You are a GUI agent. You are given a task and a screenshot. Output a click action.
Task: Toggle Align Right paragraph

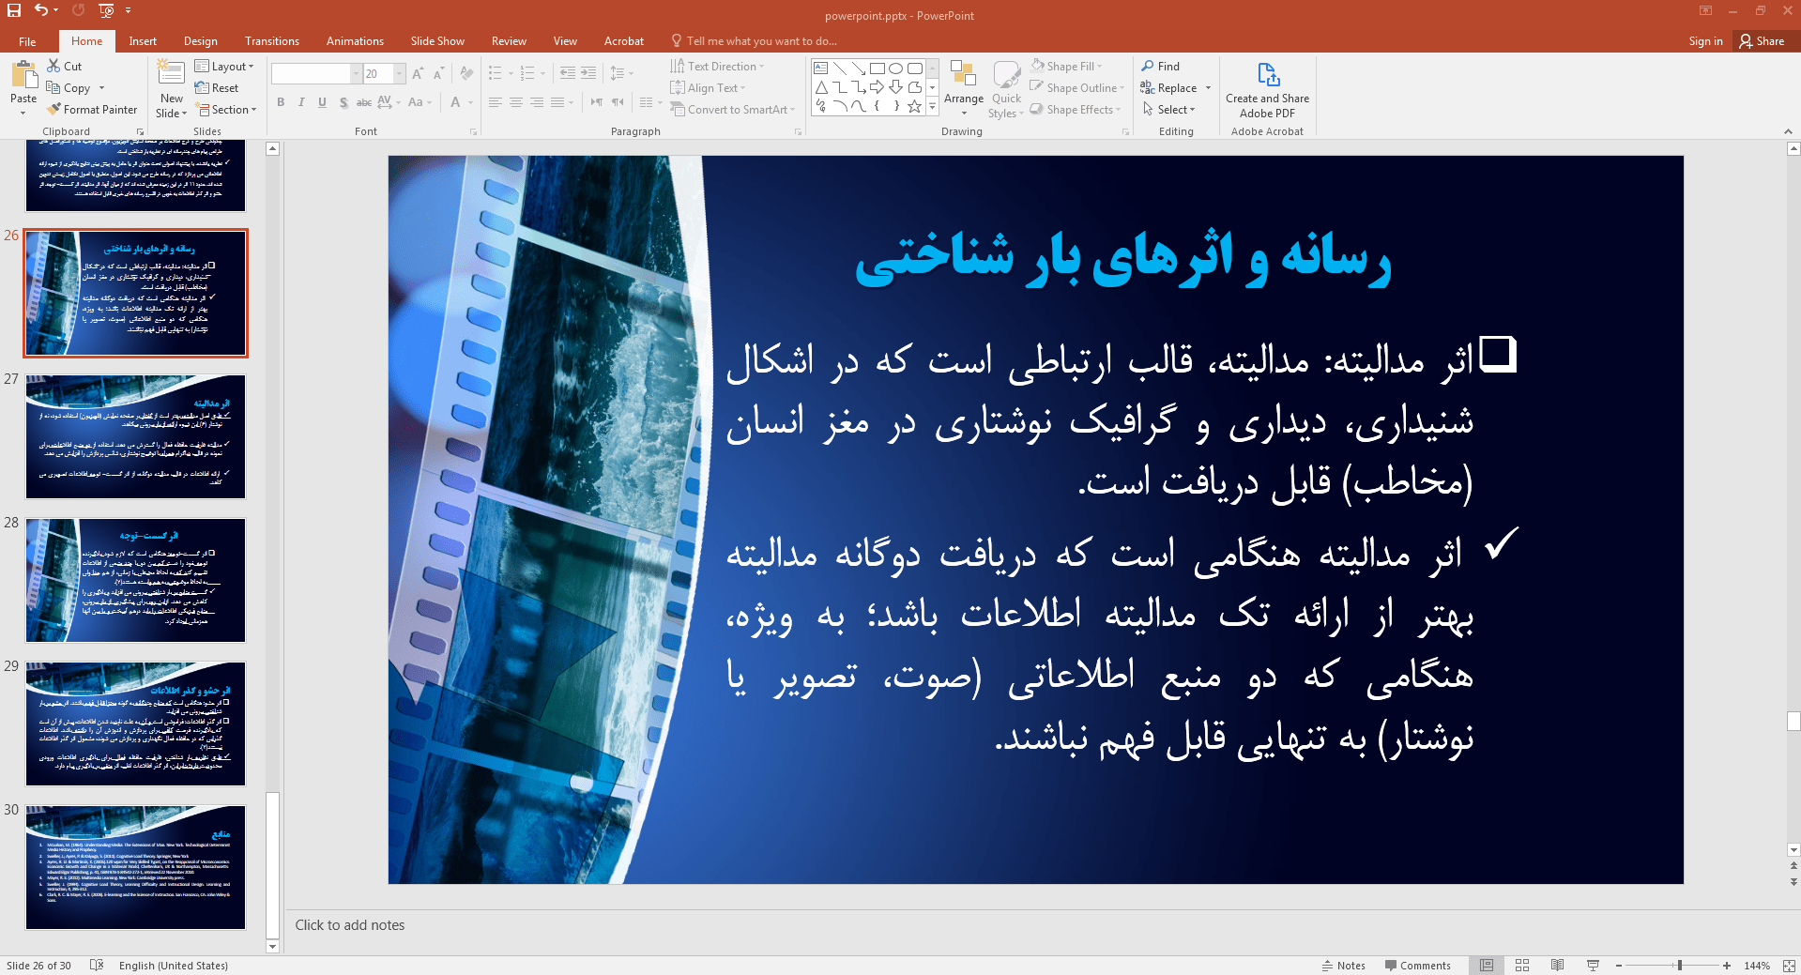537,102
